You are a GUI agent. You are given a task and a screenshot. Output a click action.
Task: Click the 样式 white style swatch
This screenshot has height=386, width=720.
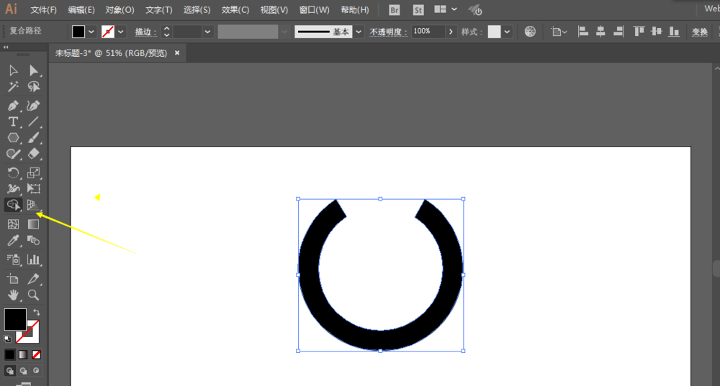494,32
